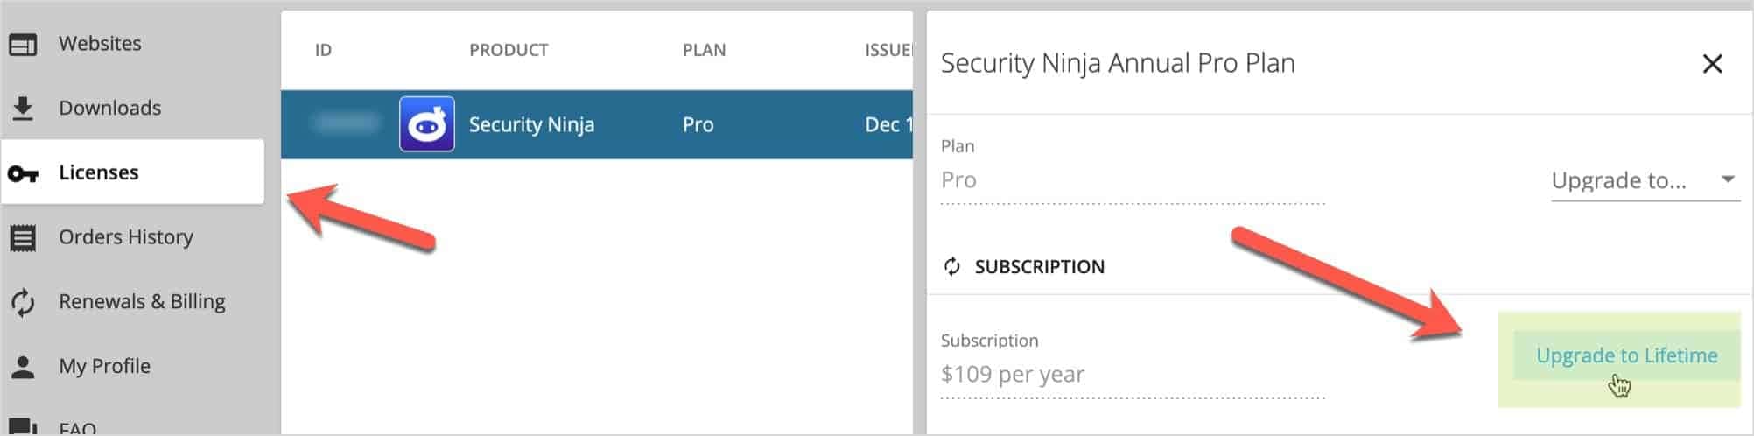This screenshot has width=1754, height=436.
Task: Select the Security Ninja license row name
Action: (531, 124)
